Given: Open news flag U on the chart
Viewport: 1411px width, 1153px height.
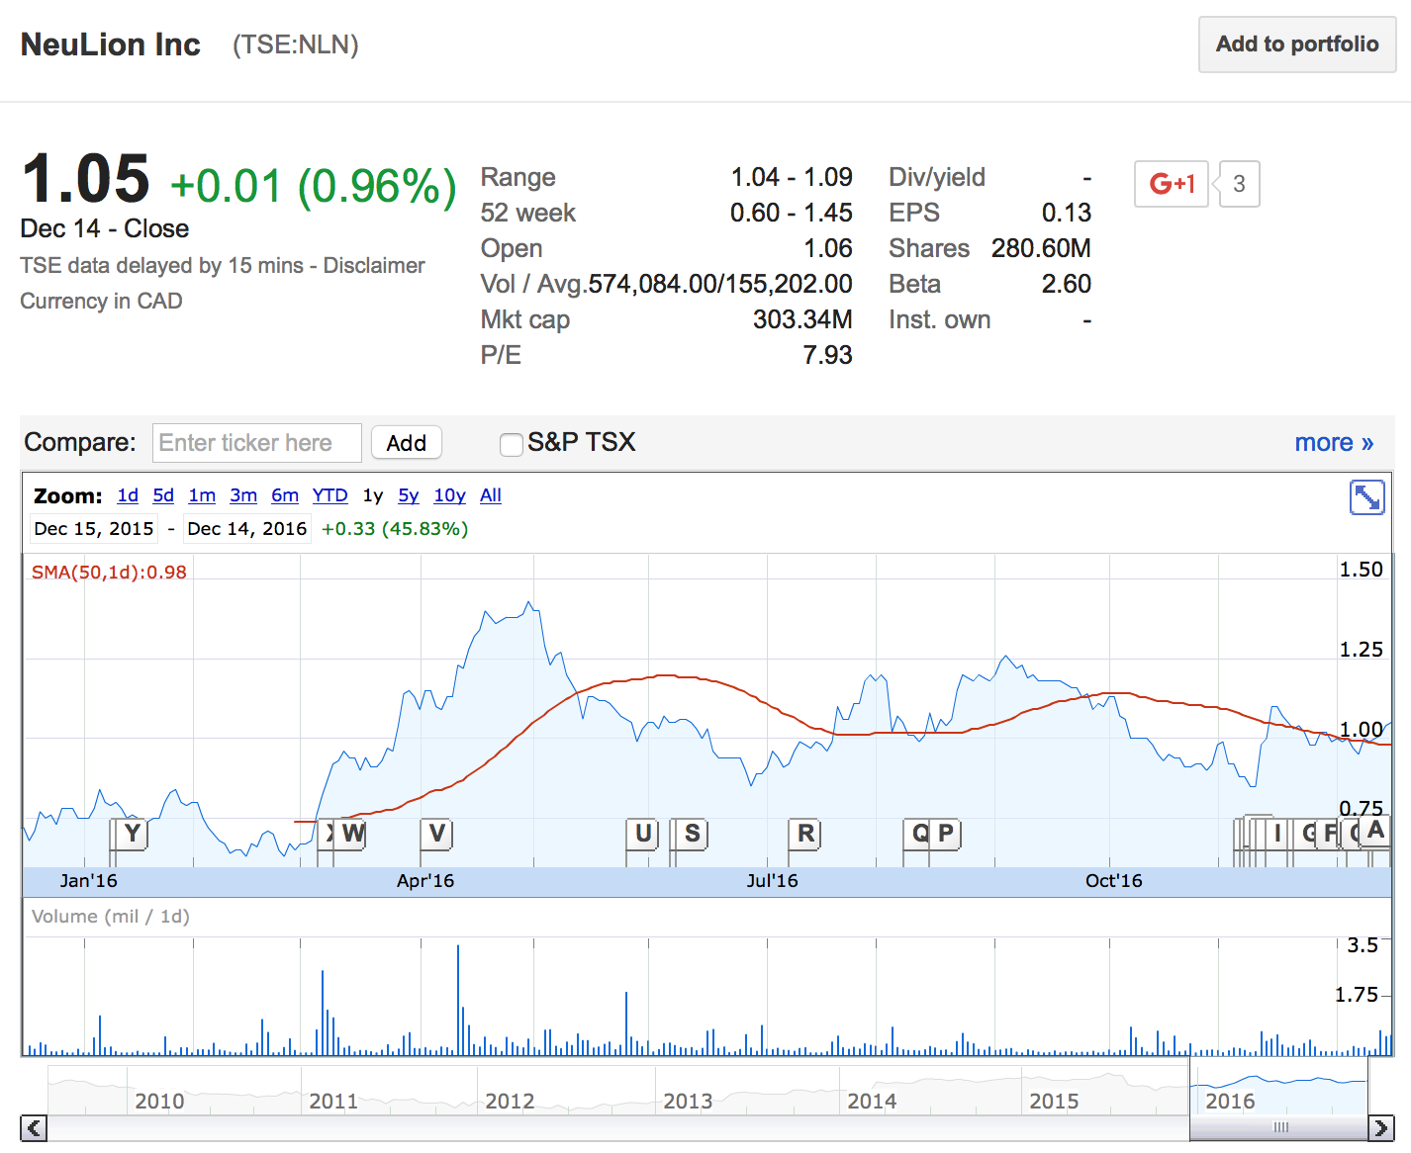Looking at the screenshot, I should 643,834.
